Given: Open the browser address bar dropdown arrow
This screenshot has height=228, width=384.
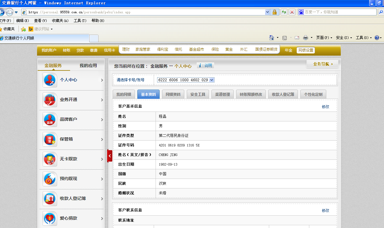Looking at the screenshot, I should [267, 12].
